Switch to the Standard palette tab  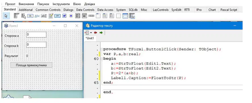(10, 9)
